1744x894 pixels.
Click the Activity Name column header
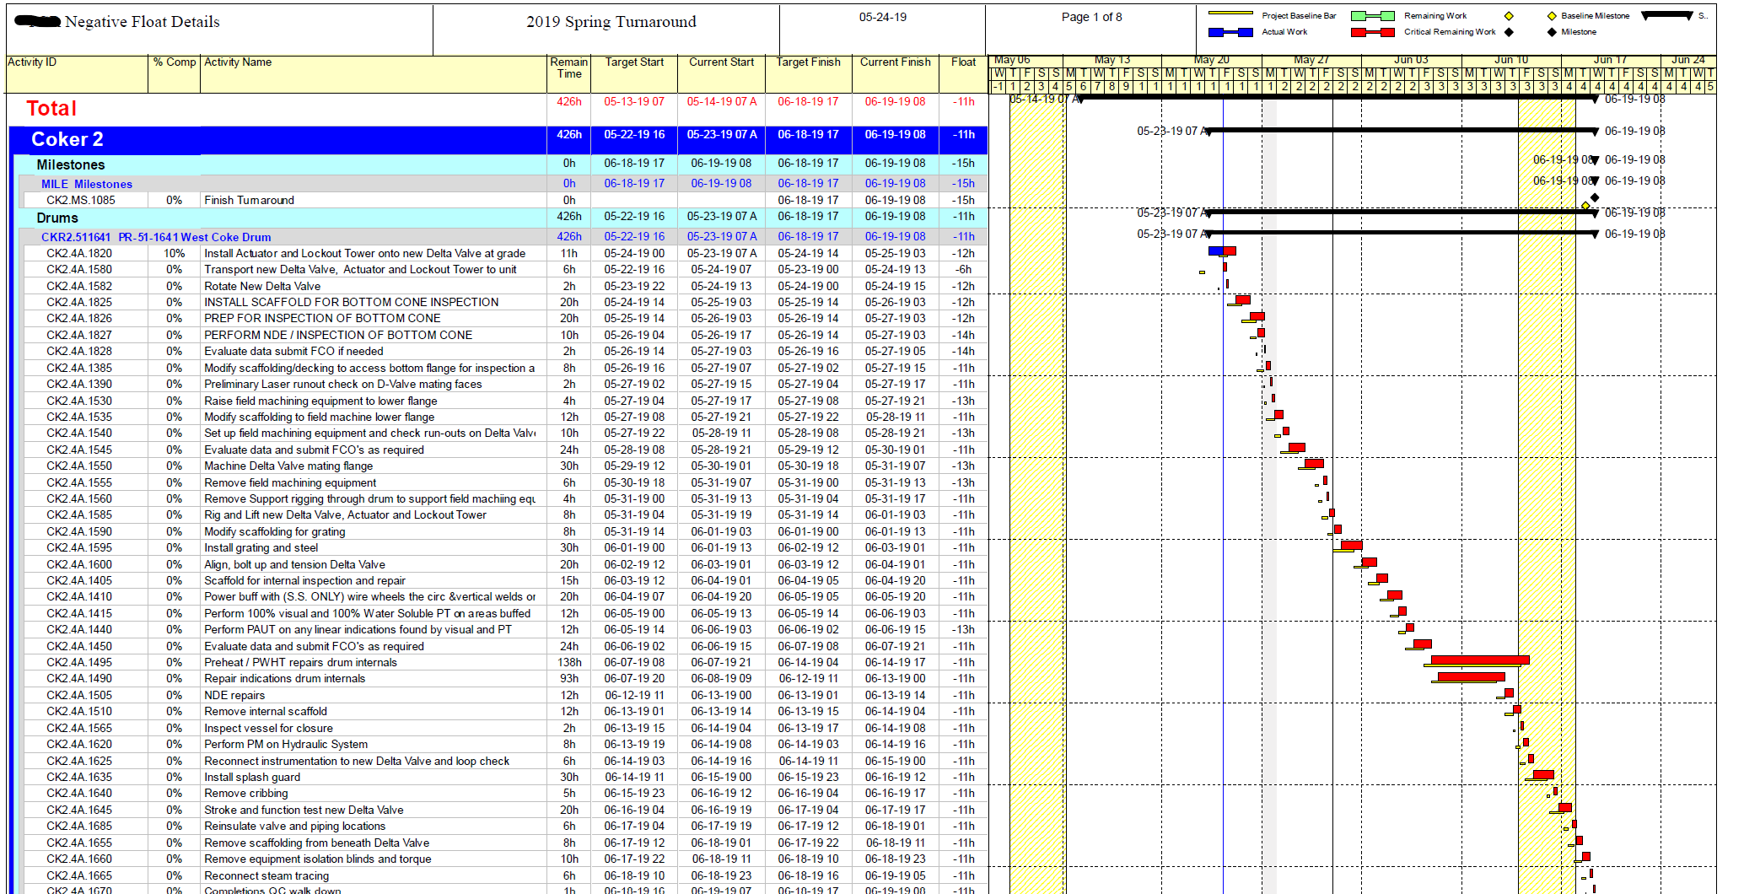(x=238, y=62)
